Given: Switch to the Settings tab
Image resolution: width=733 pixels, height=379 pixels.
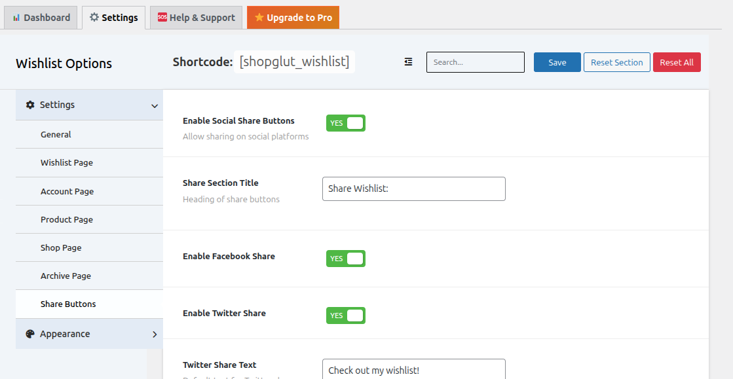Looking at the screenshot, I should (113, 18).
